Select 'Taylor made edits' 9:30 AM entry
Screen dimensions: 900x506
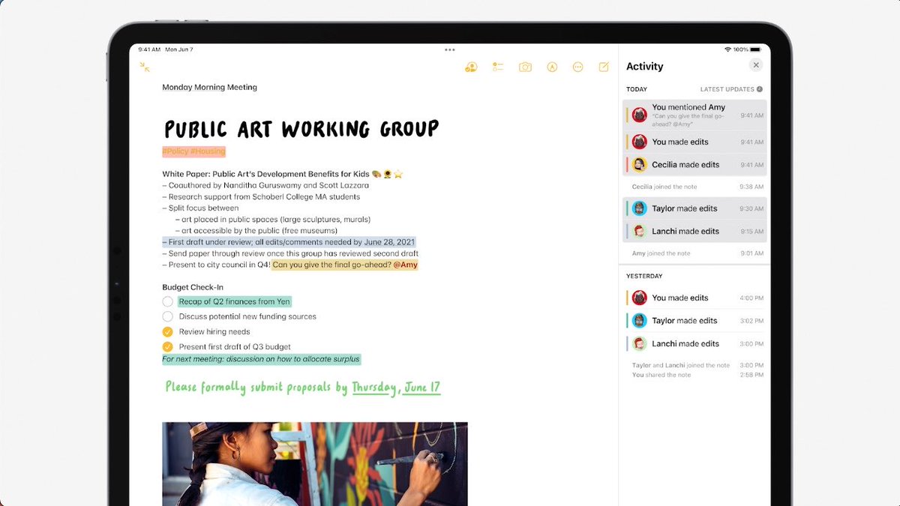695,208
